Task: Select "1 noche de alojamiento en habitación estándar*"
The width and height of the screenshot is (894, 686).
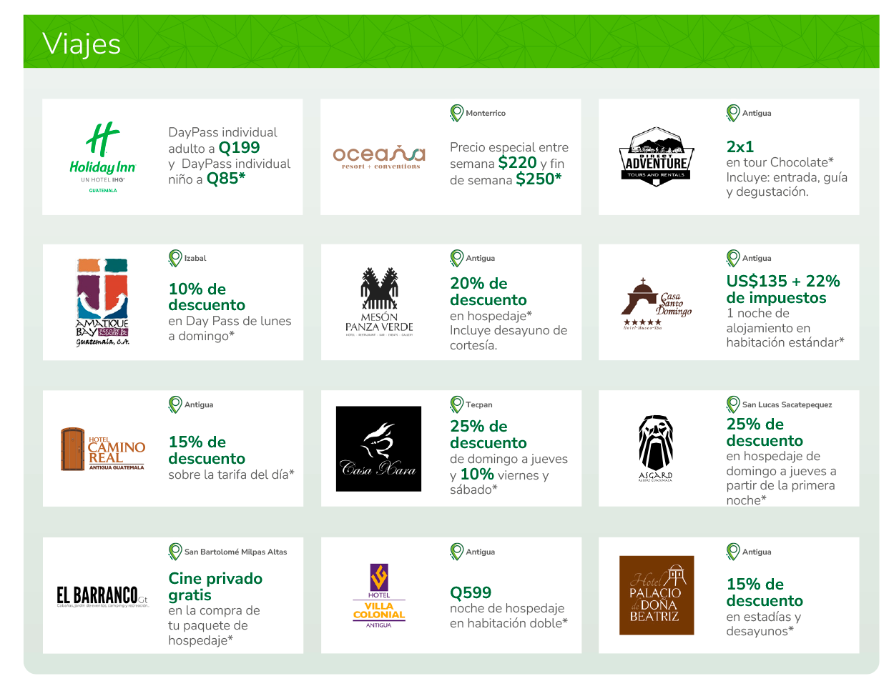Action: [785, 328]
